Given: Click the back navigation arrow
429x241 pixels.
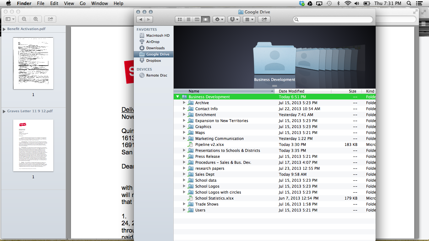Looking at the screenshot, I should (140, 19).
